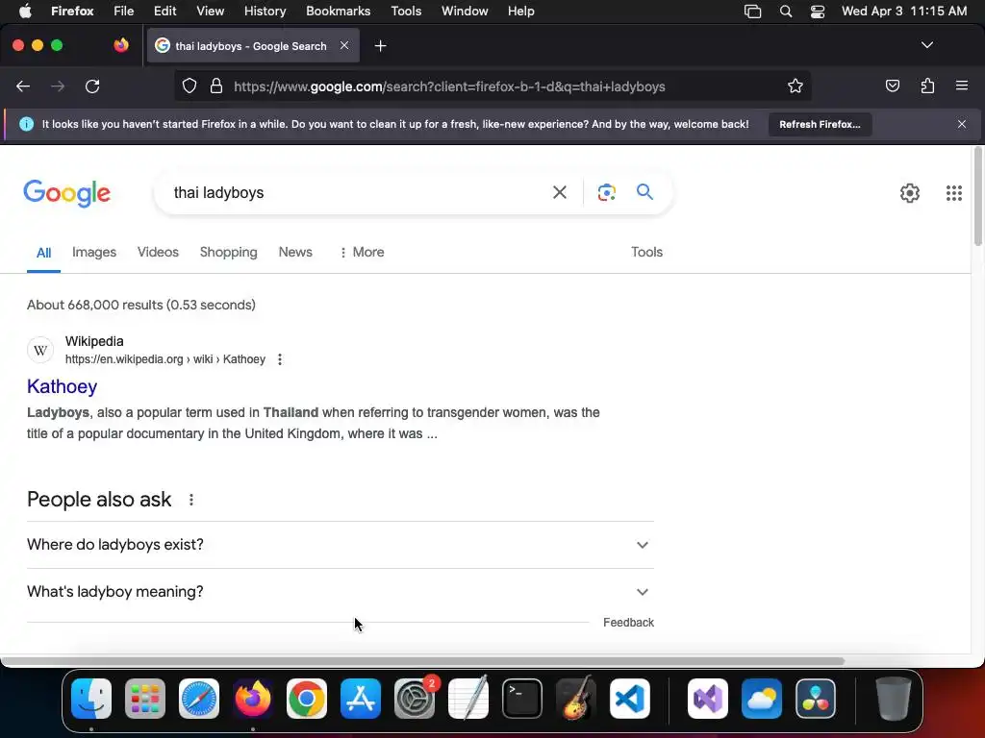Click the padlock site info icon
Image resolution: width=985 pixels, height=738 pixels.
216,86
